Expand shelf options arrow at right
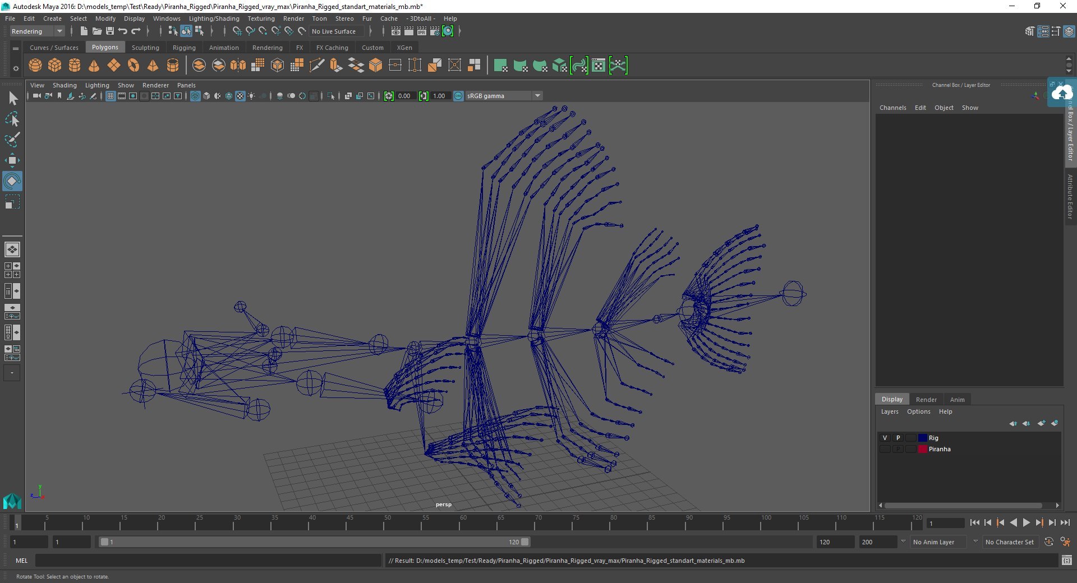The height and width of the screenshot is (583, 1077). tap(1069, 71)
